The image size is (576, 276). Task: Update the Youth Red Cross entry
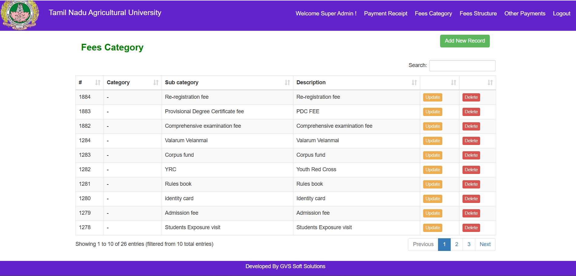tap(433, 170)
